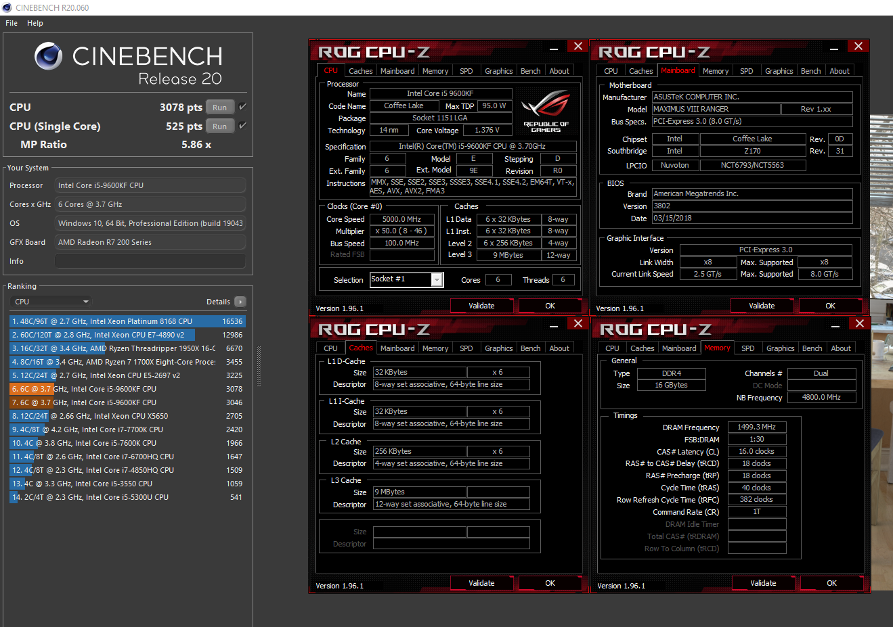The width and height of the screenshot is (893, 627).
Task: Click the empty Info input field
Action: coord(150,261)
